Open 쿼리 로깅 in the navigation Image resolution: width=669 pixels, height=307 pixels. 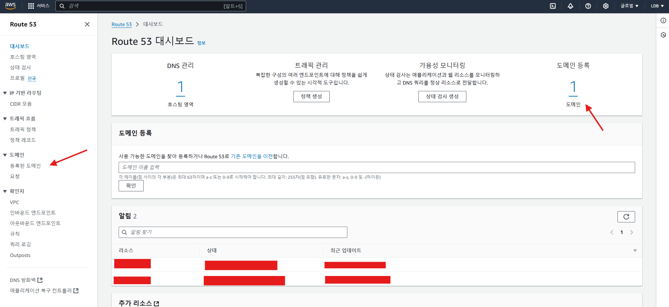[20, 244]
